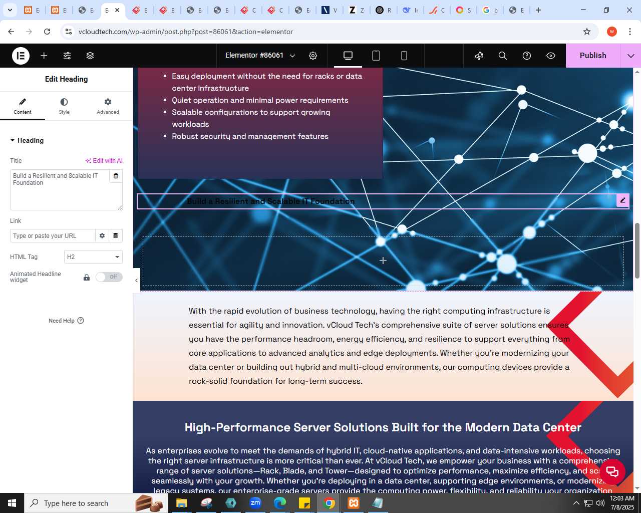This screenshot has height=513, width=641.
Task: Click the Windows taskbar search box
Action: [x=95, y=503]
